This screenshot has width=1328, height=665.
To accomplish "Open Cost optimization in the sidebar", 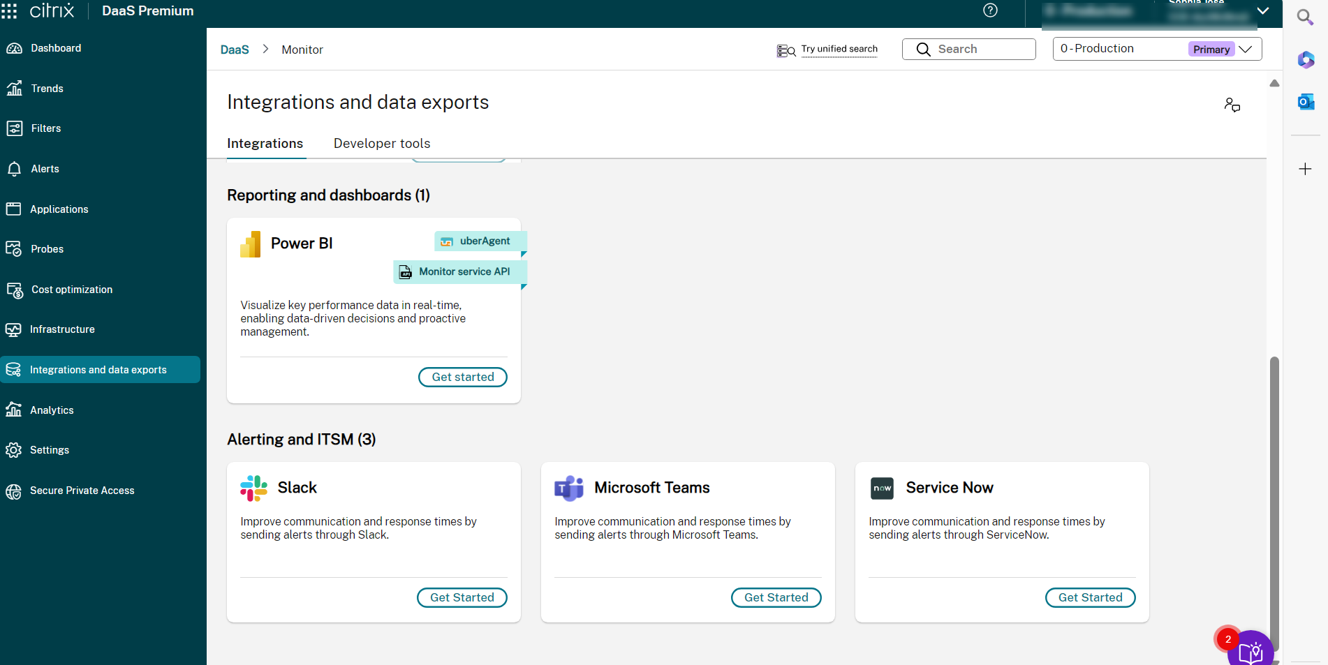I will pos(71,290).
